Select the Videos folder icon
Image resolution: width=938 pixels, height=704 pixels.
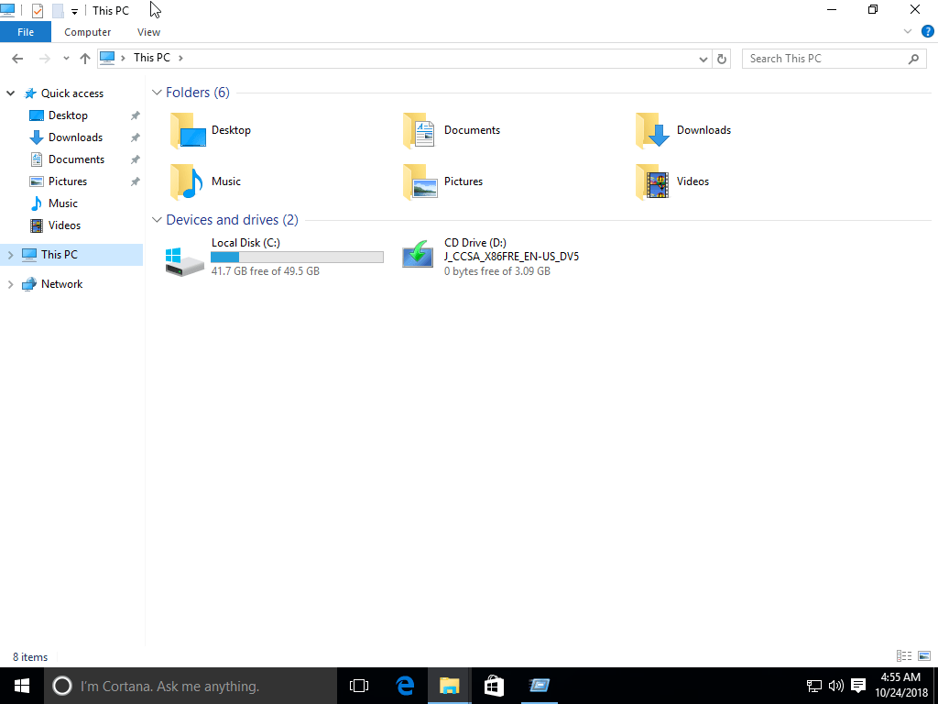652,182
